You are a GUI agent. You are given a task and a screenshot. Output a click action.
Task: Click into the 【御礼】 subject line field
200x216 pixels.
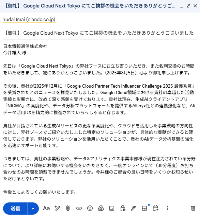99,33
